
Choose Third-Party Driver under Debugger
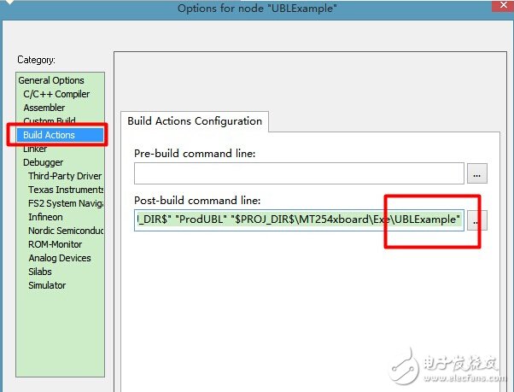[x=65, y=176]
